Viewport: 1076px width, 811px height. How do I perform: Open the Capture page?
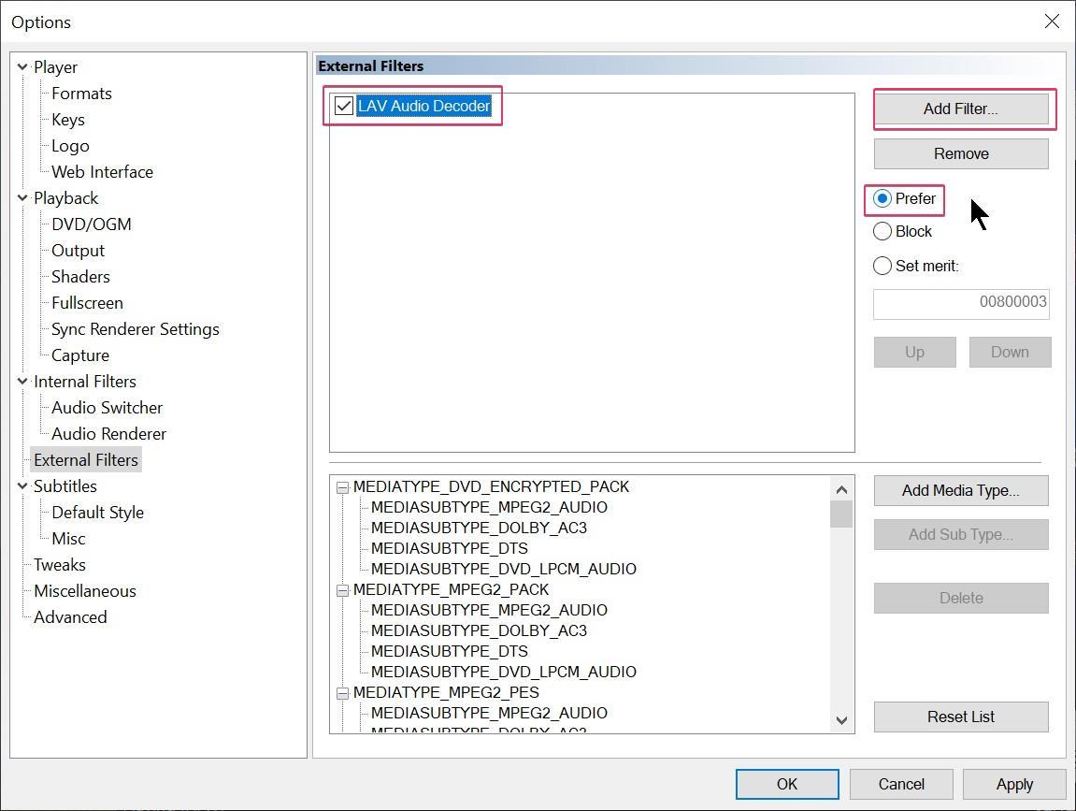click(x=80, y=355)
